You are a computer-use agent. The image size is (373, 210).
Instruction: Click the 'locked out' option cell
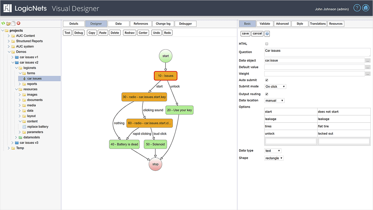pyautogui.click(x=344, y=133)
